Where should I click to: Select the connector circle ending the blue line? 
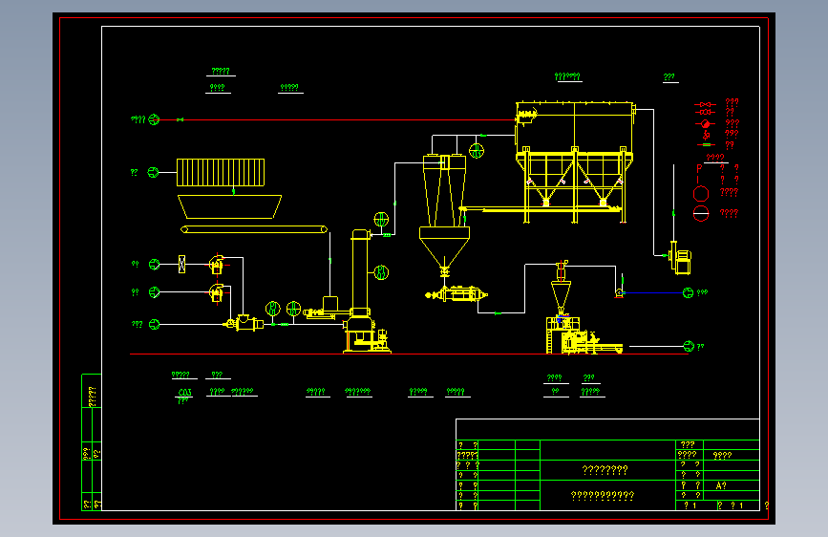click(x=688, y=292)
